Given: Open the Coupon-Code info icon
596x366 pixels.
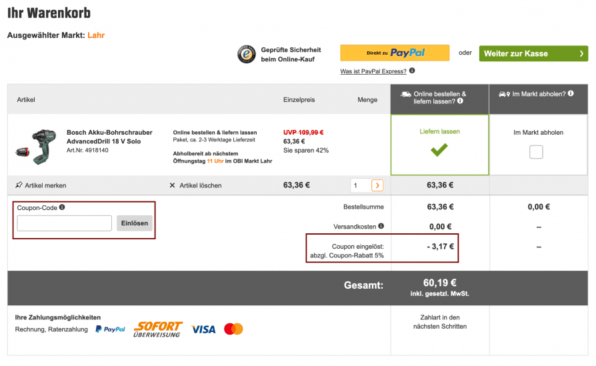Looking at the screenshot, I should click(x=62, y=207).
